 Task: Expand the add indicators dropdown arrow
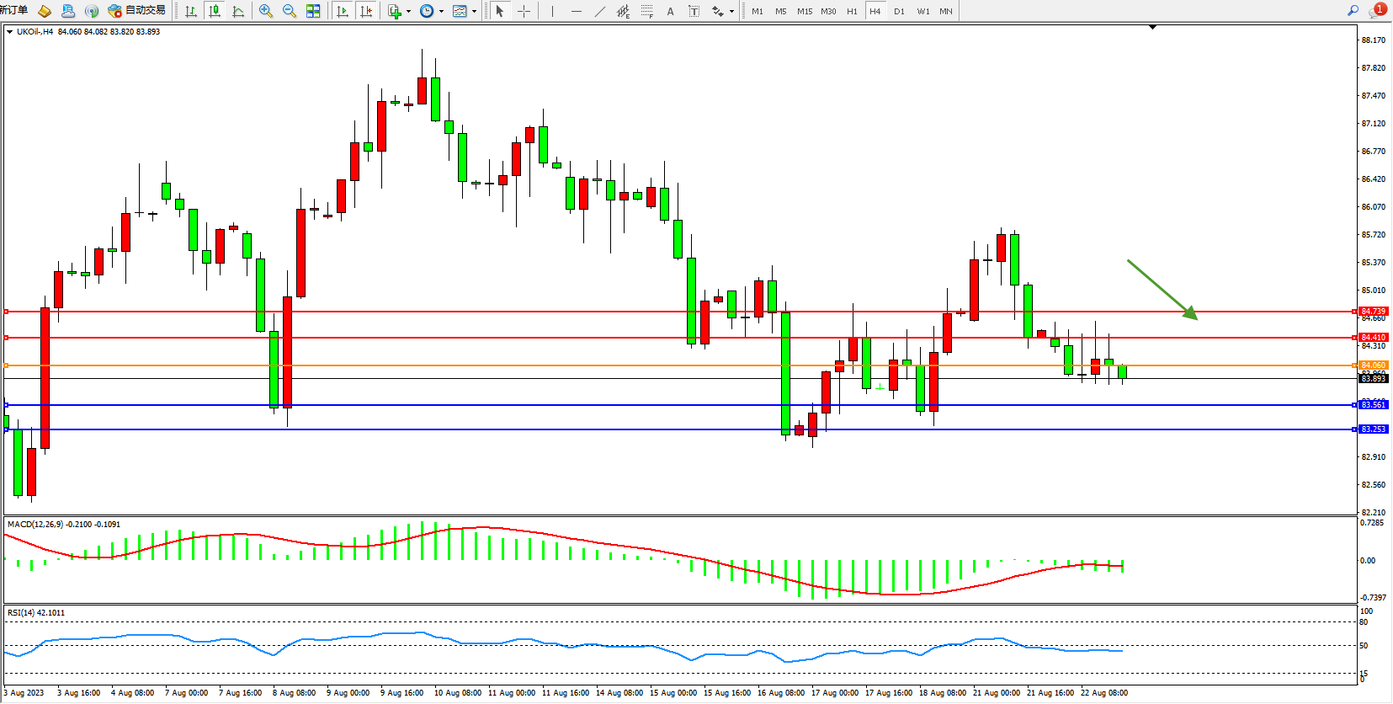coord(408,12)
